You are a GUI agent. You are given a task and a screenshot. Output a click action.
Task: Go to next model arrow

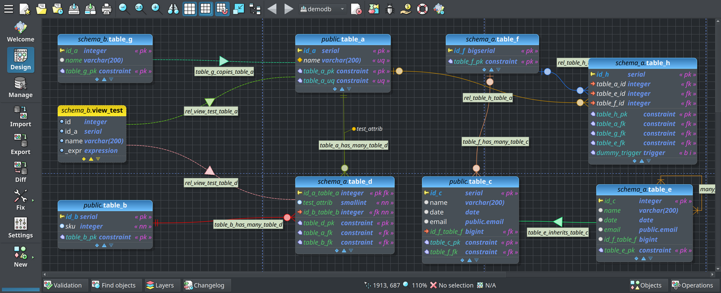tap(289, 9)
